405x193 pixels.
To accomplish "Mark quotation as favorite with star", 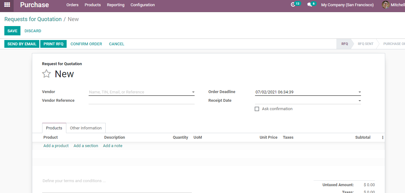I will pyautogui.click(x=46, y=74).
